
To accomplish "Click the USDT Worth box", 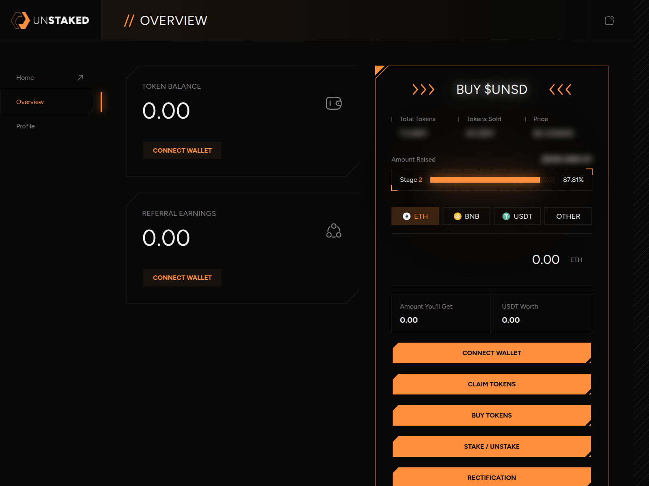I will coord(543,313).
